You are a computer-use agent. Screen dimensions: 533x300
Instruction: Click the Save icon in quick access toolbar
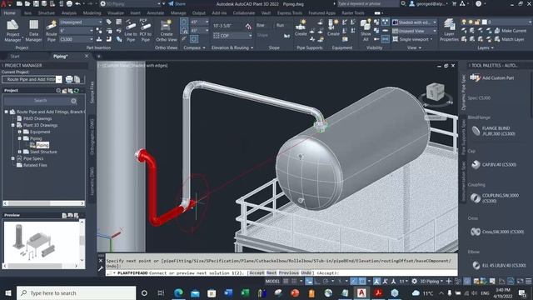(x=36, y=3)
